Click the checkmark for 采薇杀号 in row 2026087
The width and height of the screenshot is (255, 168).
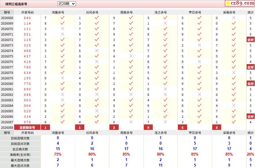point(234,122)
